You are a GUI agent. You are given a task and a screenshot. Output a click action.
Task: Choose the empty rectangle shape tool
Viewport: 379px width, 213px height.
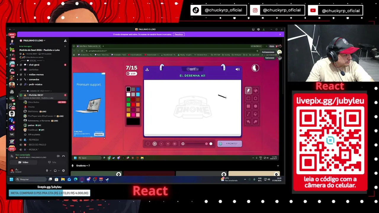coord(248,99)
